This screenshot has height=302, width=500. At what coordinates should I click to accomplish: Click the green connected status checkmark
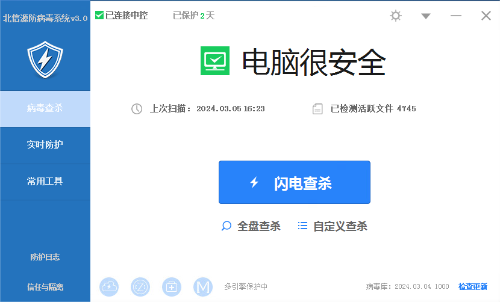pos(99,15)
